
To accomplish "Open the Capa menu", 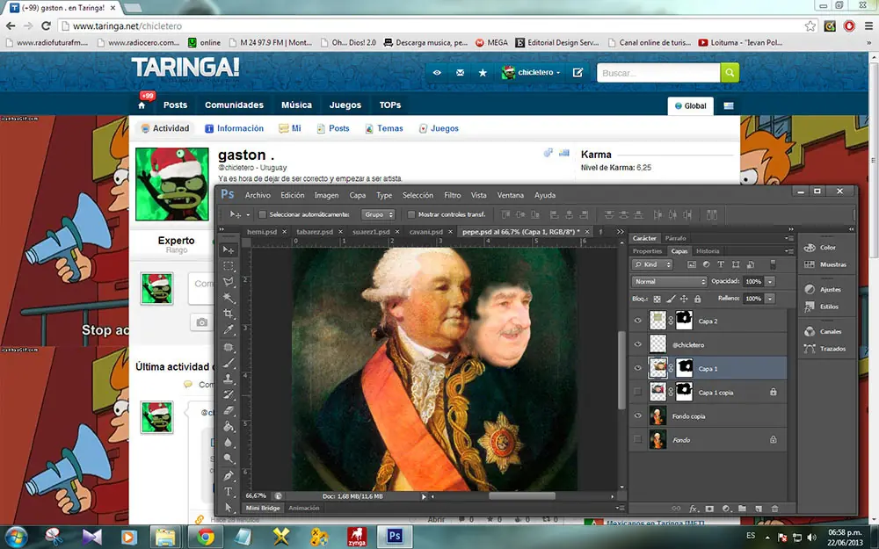I will pyautogui.click(x=357, y=195).
